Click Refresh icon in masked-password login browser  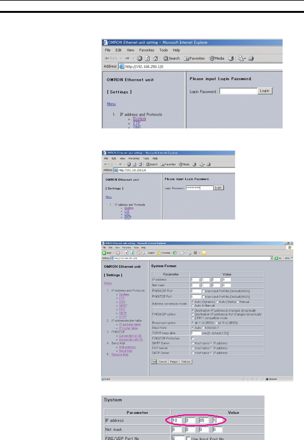pyautogui.click(x=134, y=164)
